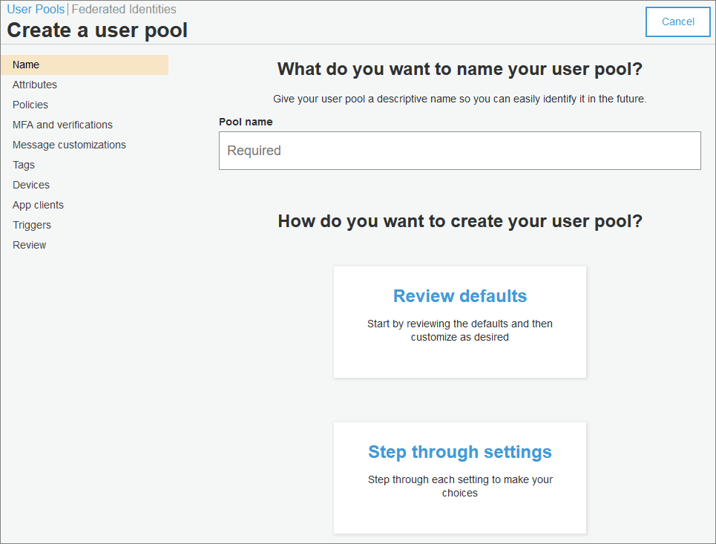Select Name in the sidebar
The width and height of the screenshot is (716, 544).
coord(26,65)
